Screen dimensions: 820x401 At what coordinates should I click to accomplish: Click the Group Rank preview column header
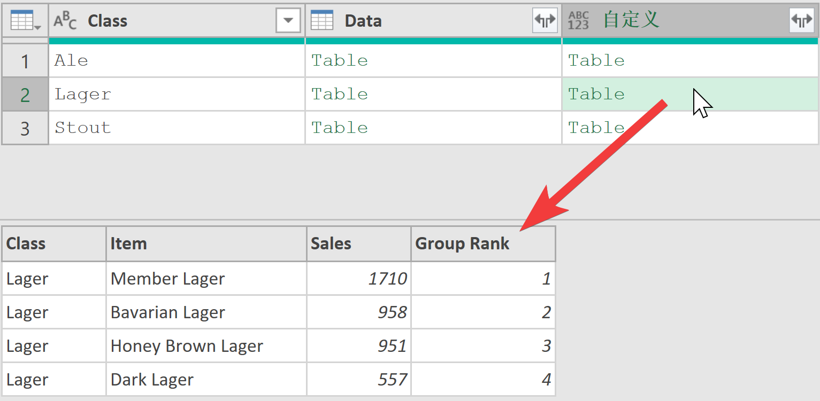[x=483, y=243]
